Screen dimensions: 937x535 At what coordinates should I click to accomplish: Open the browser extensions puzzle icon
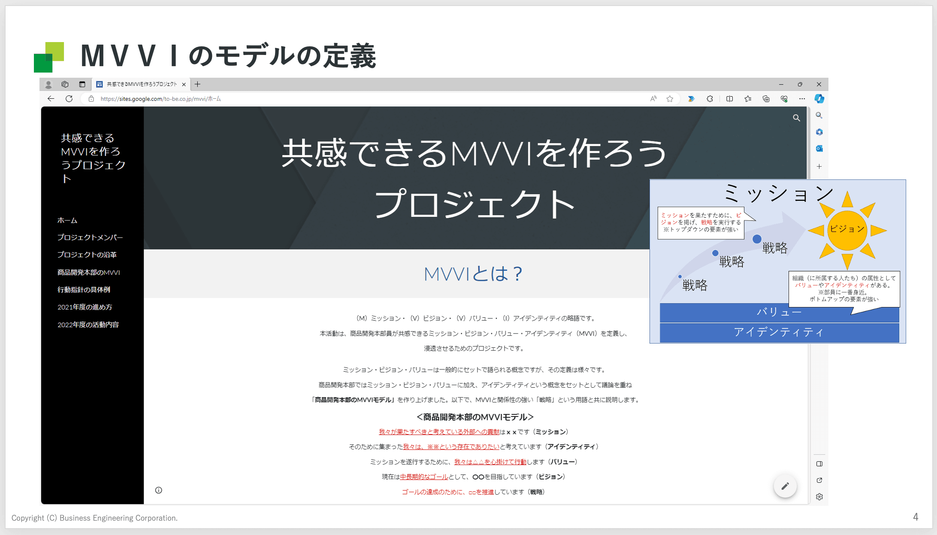pos(710,99)
